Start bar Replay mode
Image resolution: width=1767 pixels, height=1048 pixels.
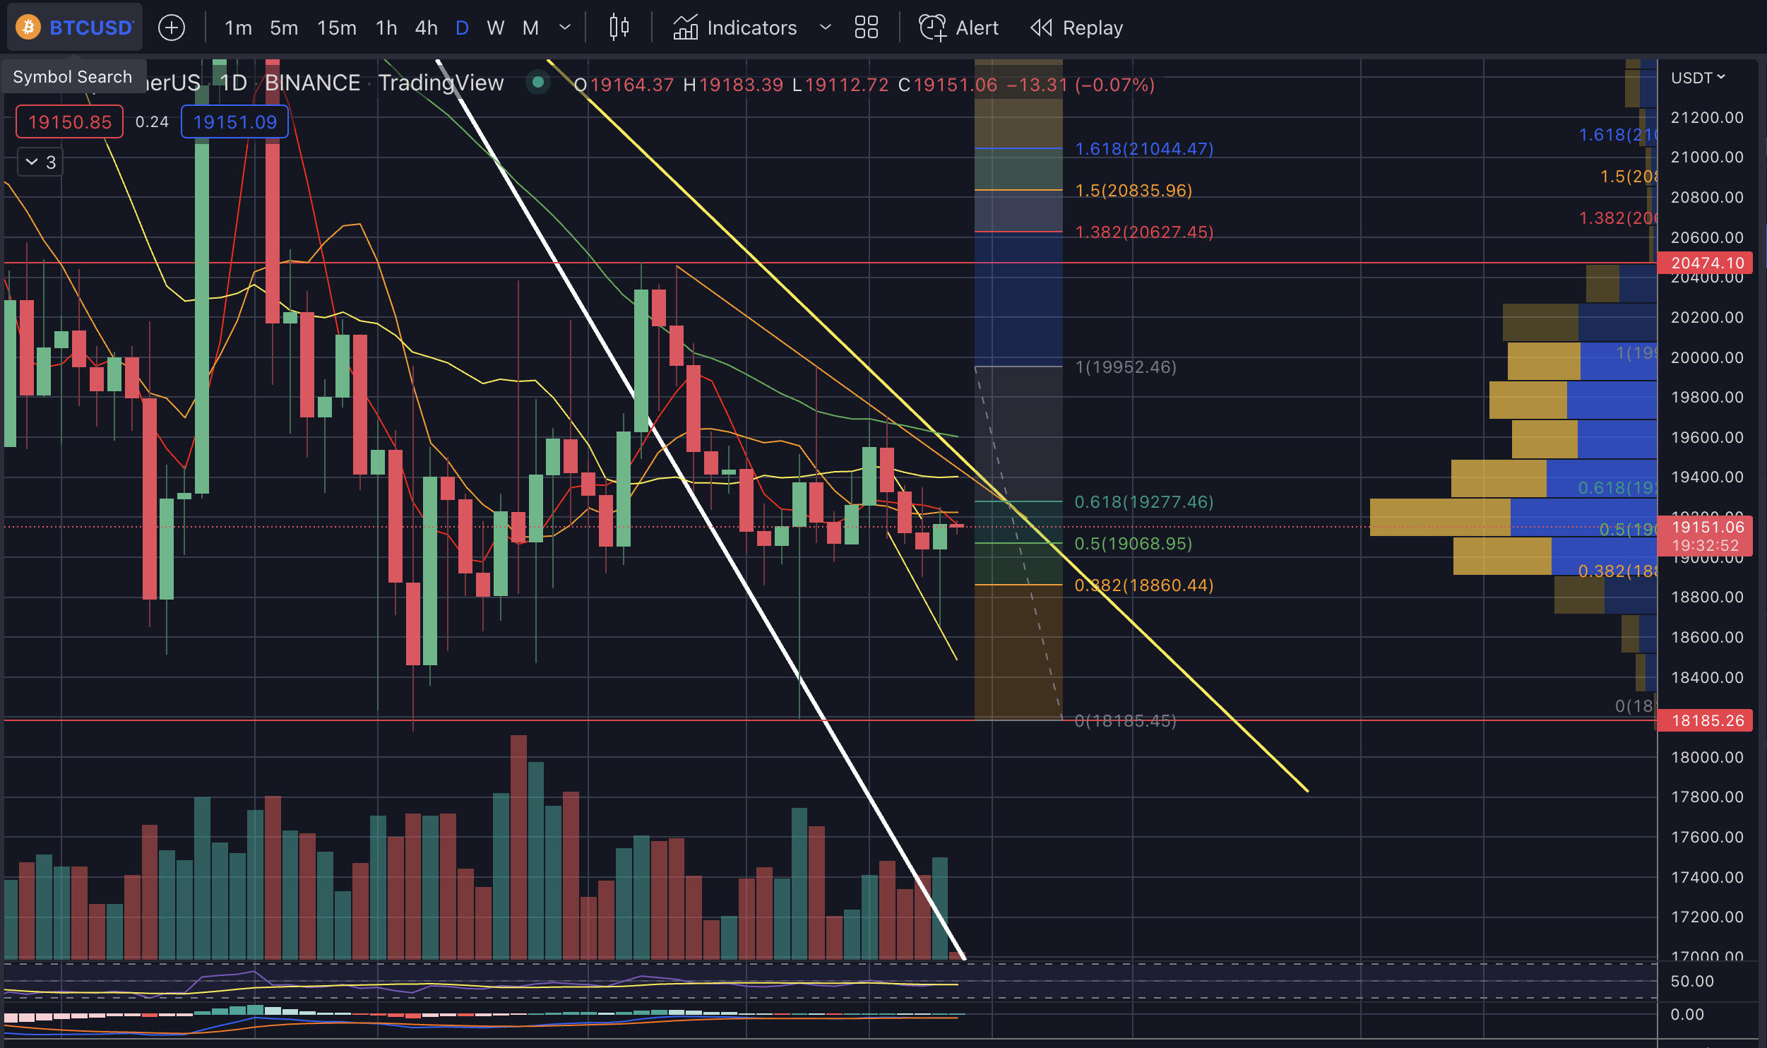point(1076,28)
